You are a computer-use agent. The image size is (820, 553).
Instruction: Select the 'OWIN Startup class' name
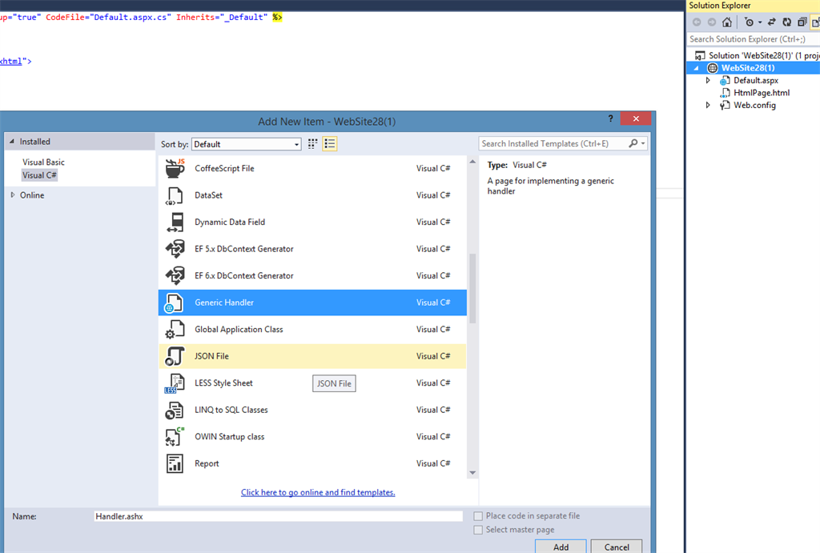tap(229, 437)
